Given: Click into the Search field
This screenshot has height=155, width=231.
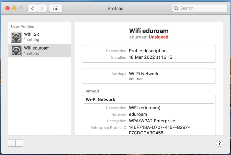Looking at the screenshot, I should (x=199, y=8).
